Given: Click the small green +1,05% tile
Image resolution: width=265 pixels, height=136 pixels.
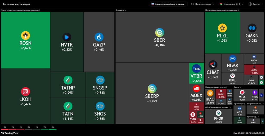Looking at the screenshot, I should [200, 114].
